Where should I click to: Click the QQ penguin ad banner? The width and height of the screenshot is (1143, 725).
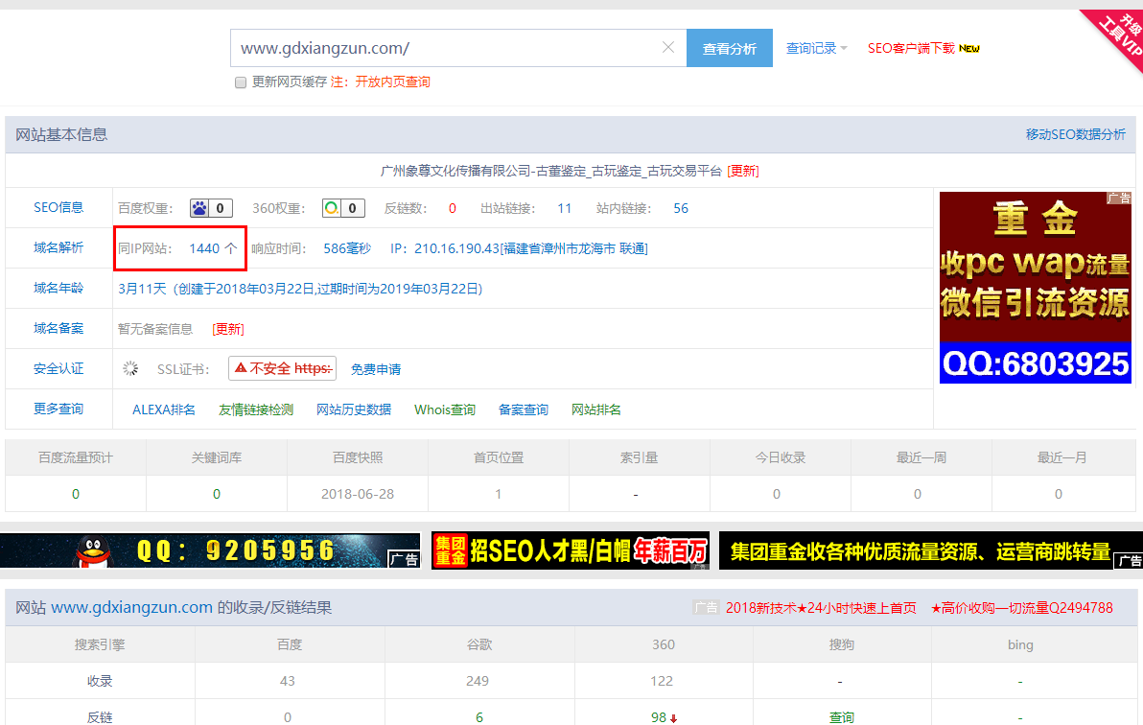(210, 550)
